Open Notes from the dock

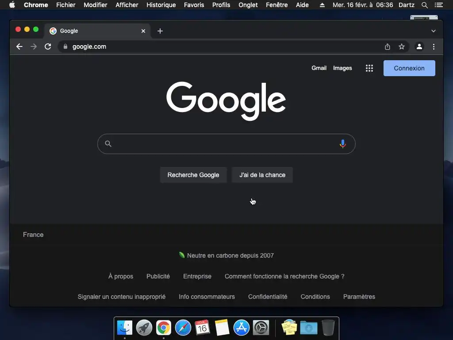(222, 328)
